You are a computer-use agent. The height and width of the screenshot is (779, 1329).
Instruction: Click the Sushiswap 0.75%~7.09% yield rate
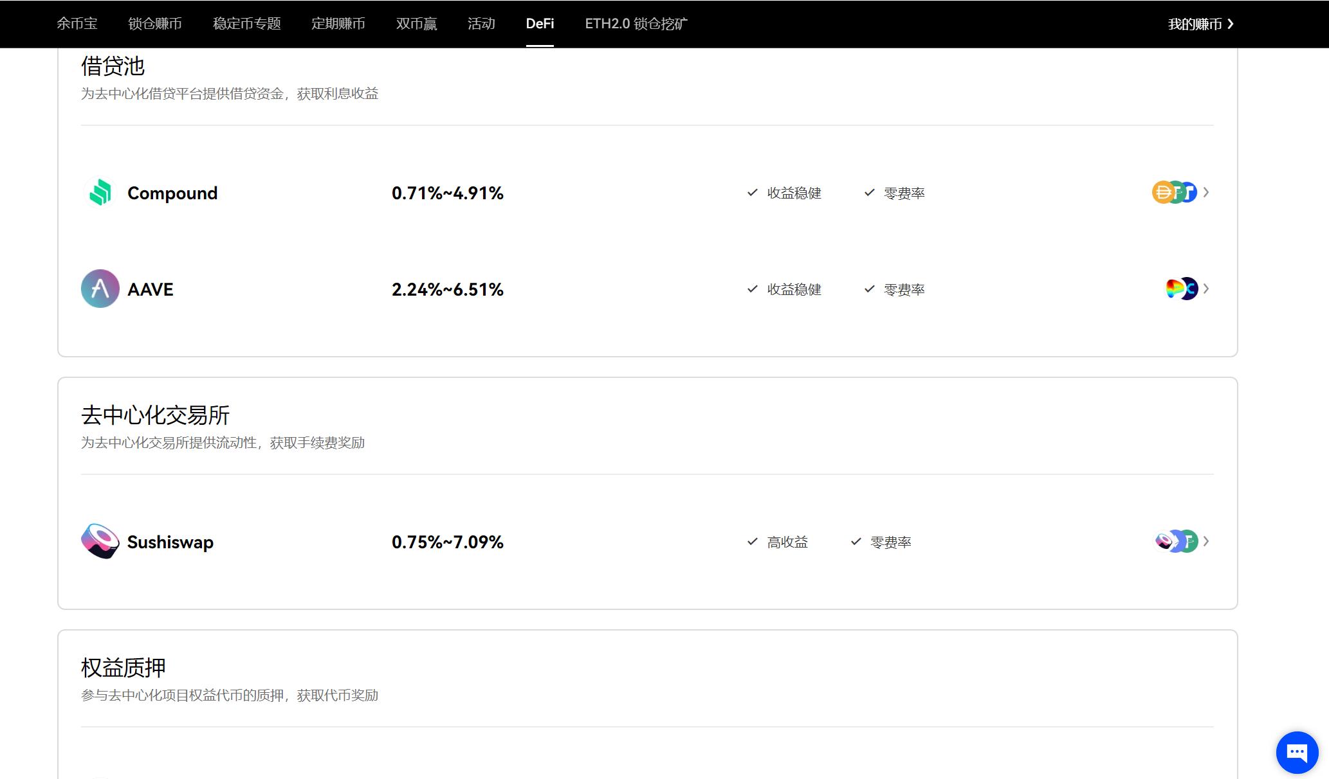click(x=447, y=542)
